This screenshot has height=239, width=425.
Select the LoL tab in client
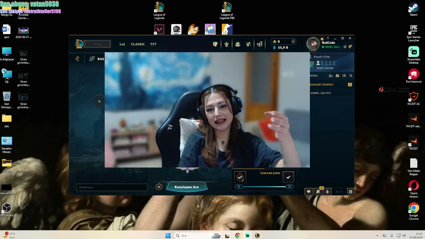click(x=123, y=44)
